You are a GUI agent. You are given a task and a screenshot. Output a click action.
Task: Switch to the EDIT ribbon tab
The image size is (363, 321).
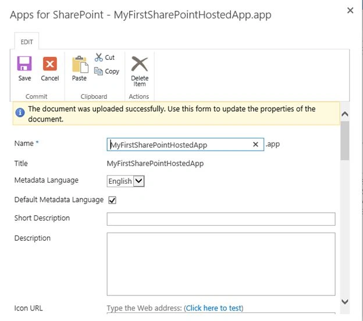pyautogui.click(x=27, y=42)
